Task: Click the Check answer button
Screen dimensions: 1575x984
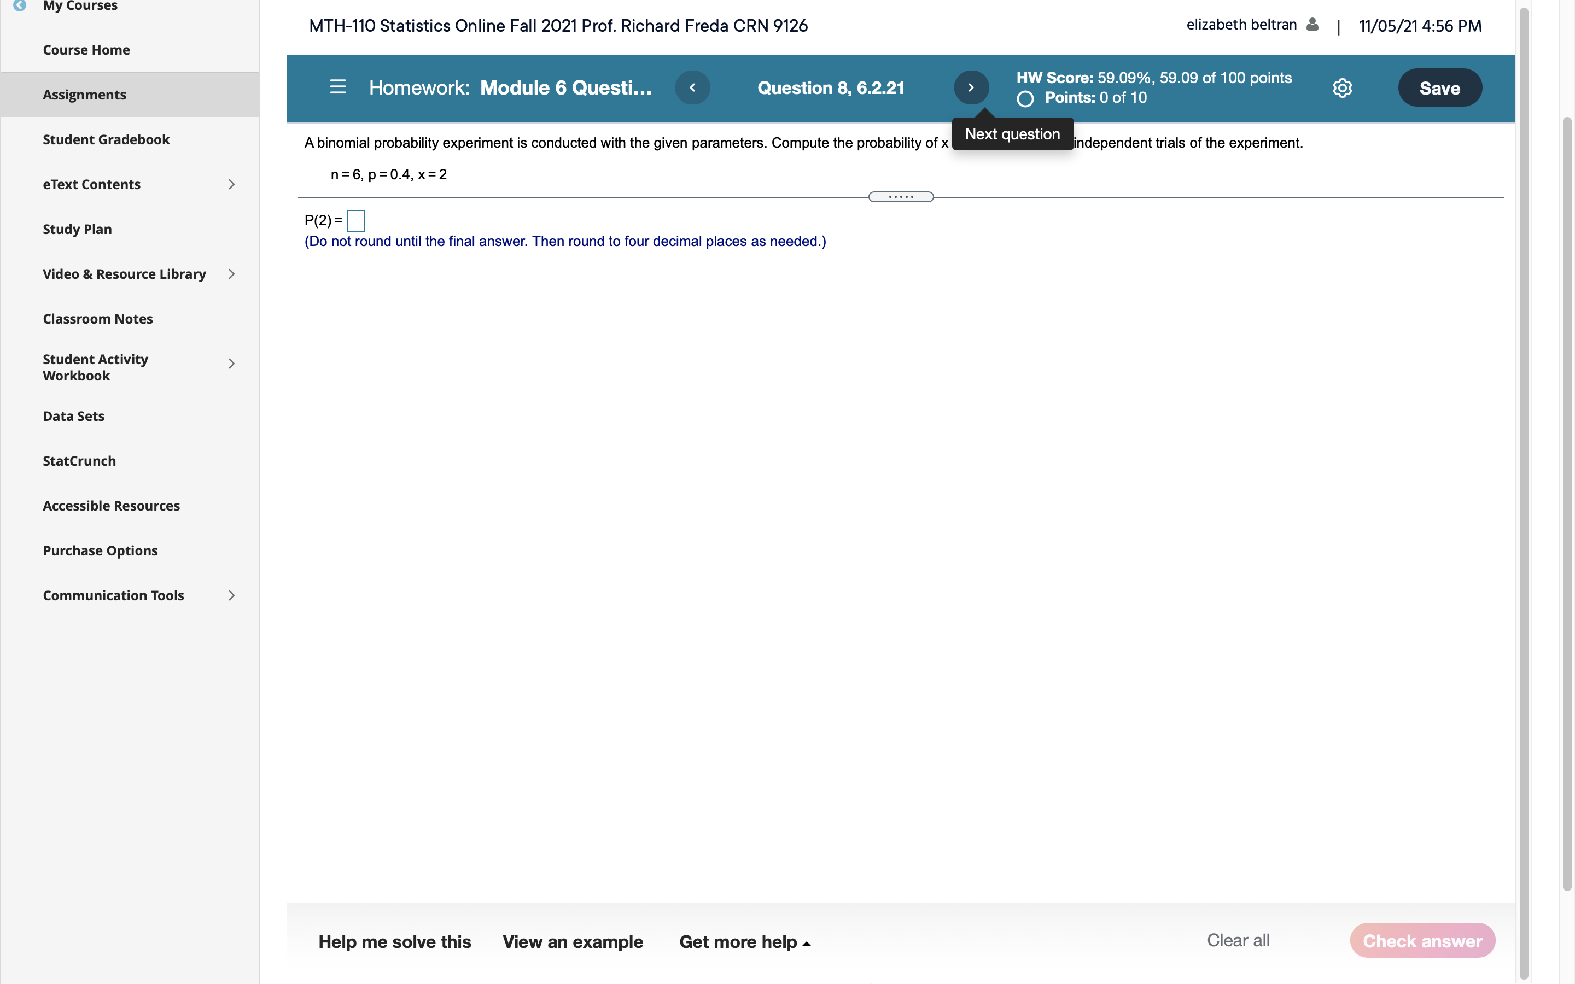Action: (1423, 940)
